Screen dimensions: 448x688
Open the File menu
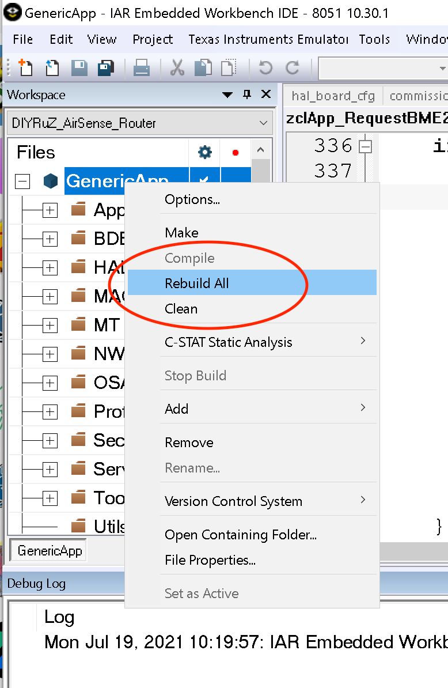[23, 40]
